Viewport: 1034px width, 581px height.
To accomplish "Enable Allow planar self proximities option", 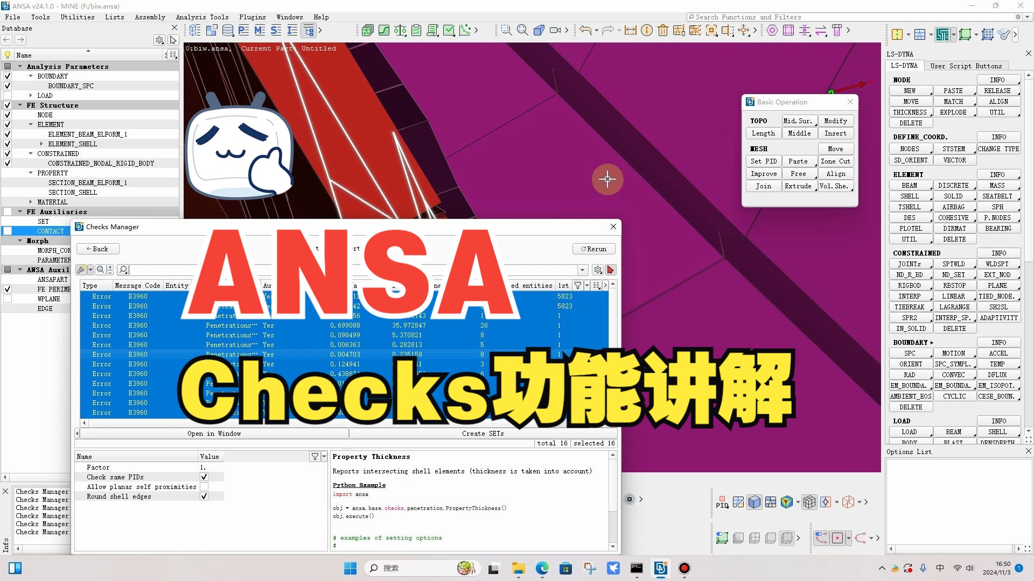I will [x=204, y=487].
